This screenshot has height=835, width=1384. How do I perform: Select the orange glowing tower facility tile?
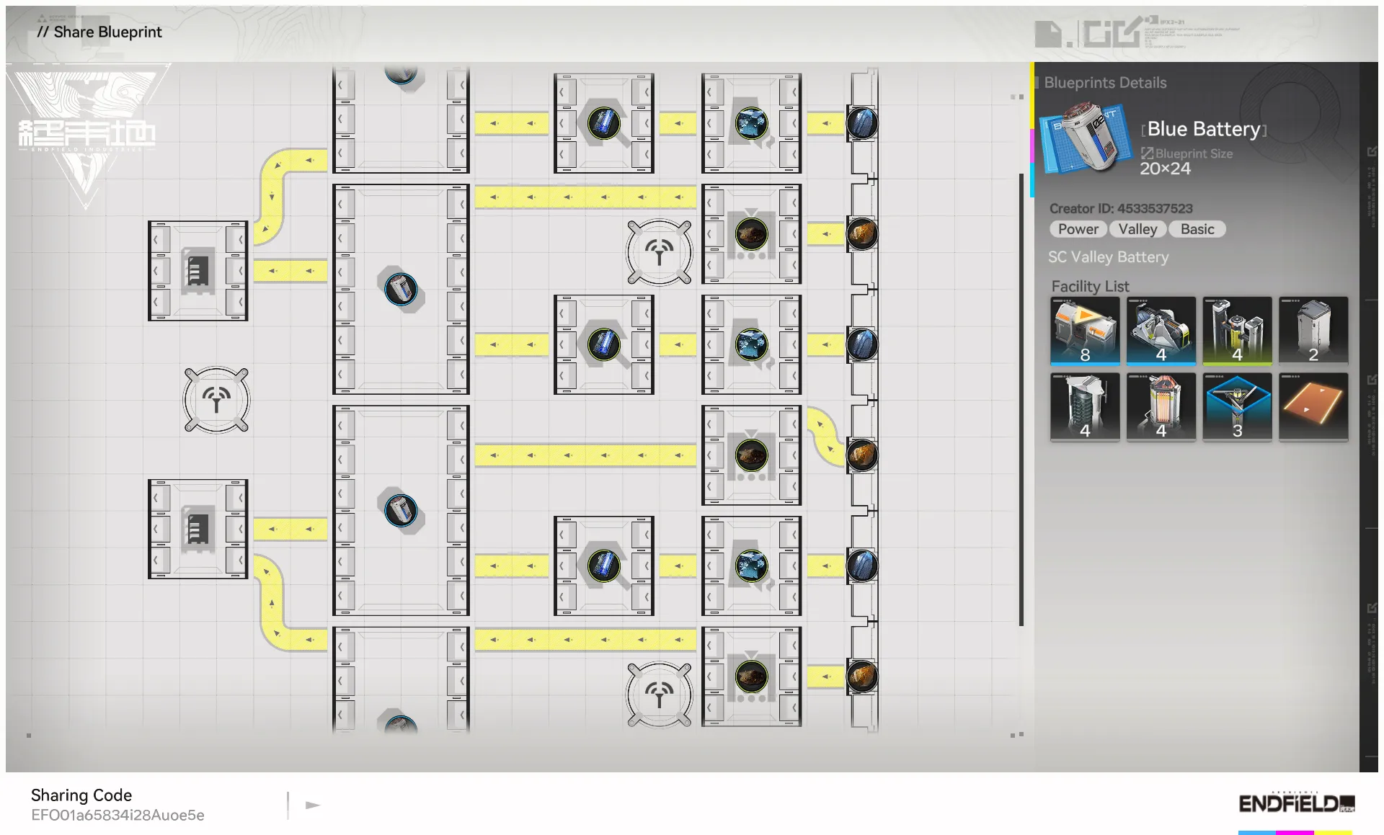coord(1161,406)
